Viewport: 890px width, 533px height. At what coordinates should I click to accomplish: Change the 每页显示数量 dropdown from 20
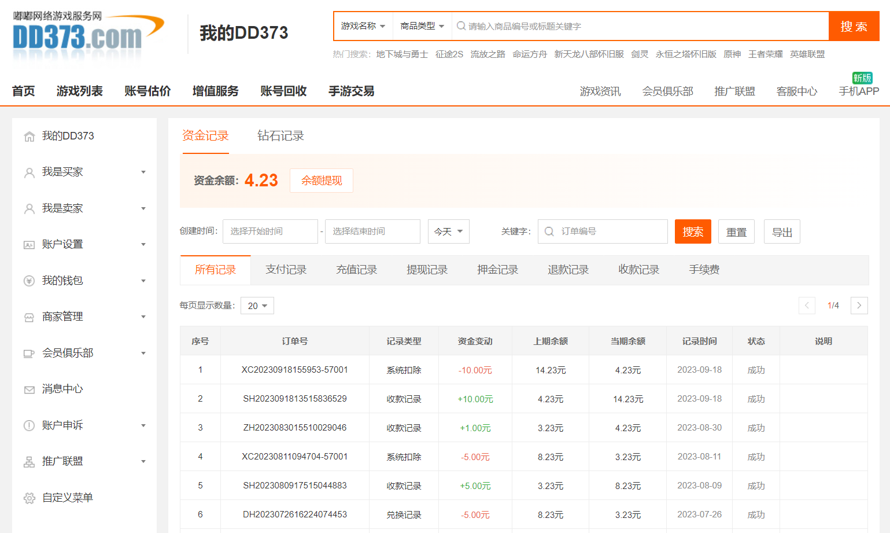click(x=257, y=306)
